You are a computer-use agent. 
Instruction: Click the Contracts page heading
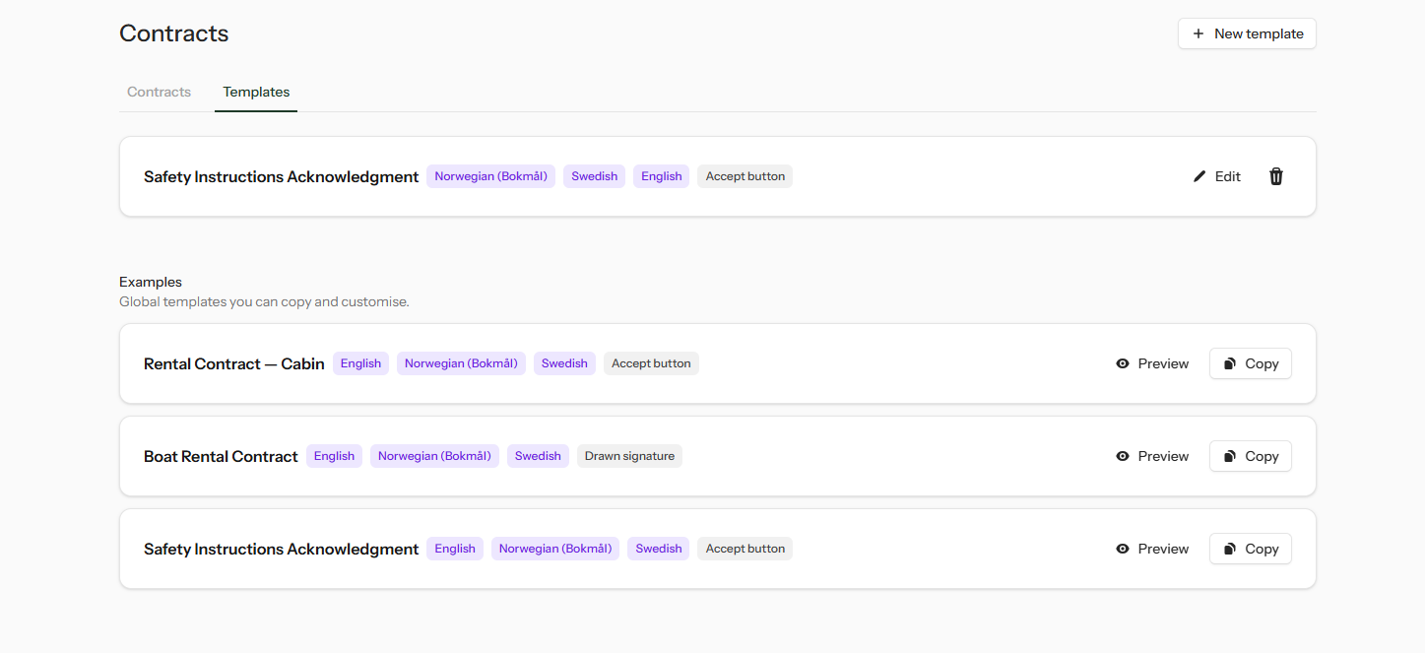(x=174, y=33)
